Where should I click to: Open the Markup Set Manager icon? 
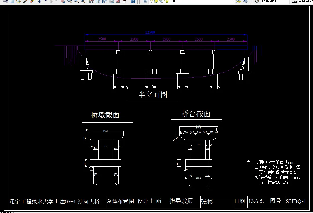point(118,1)
